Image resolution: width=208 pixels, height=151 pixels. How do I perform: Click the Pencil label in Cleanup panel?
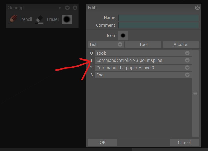26,19
